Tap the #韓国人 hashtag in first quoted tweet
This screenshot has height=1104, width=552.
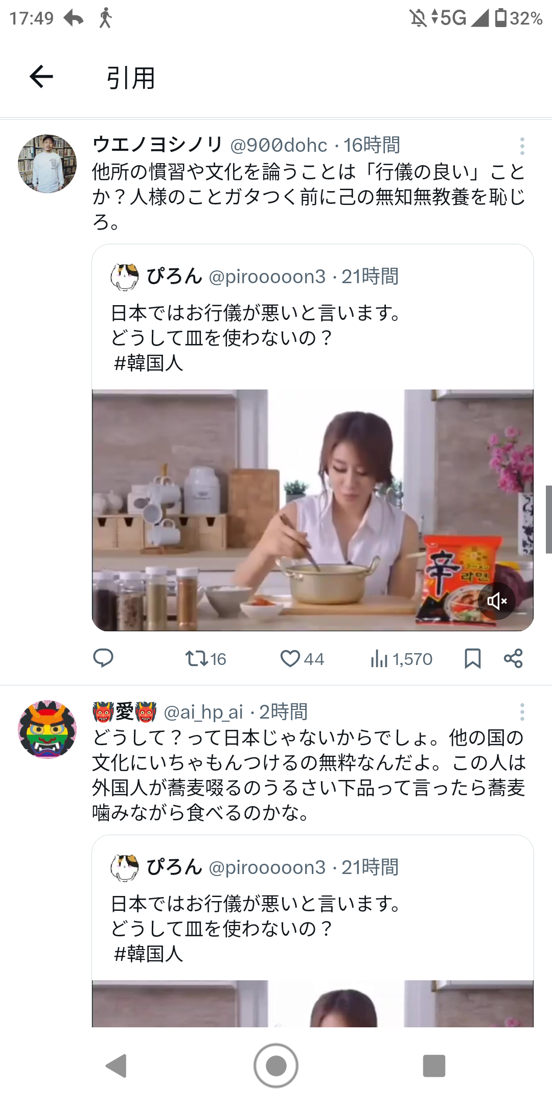pyautogui.click(x=149, y=363)
